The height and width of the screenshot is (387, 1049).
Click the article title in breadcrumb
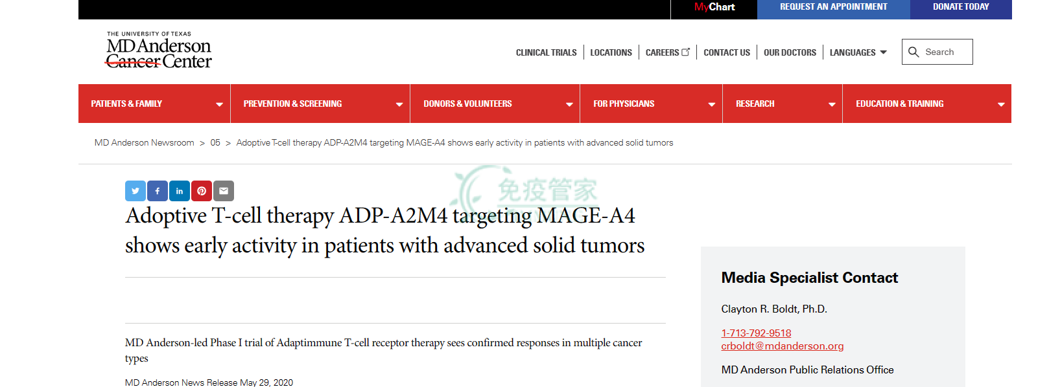(454, 143)
